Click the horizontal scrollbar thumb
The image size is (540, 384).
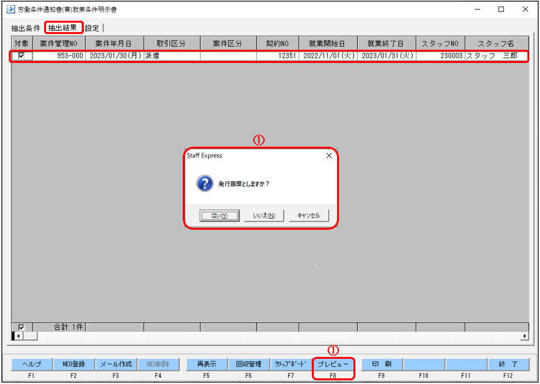pyautogui.click(x=30, y=336)
